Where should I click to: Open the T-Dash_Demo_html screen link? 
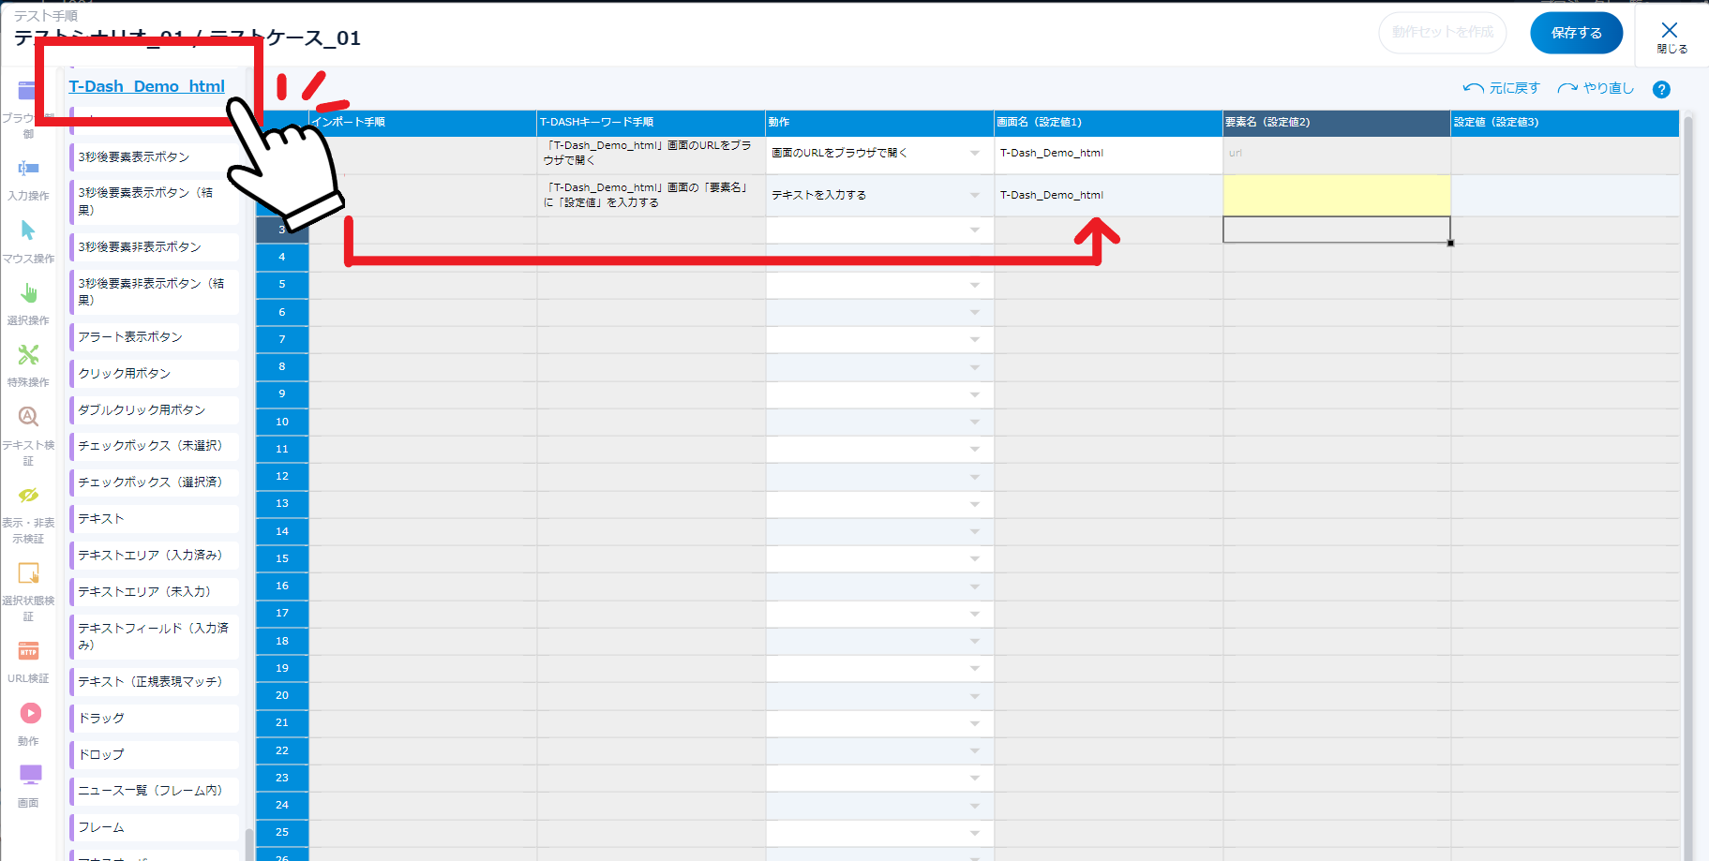[x=147, y=87]
